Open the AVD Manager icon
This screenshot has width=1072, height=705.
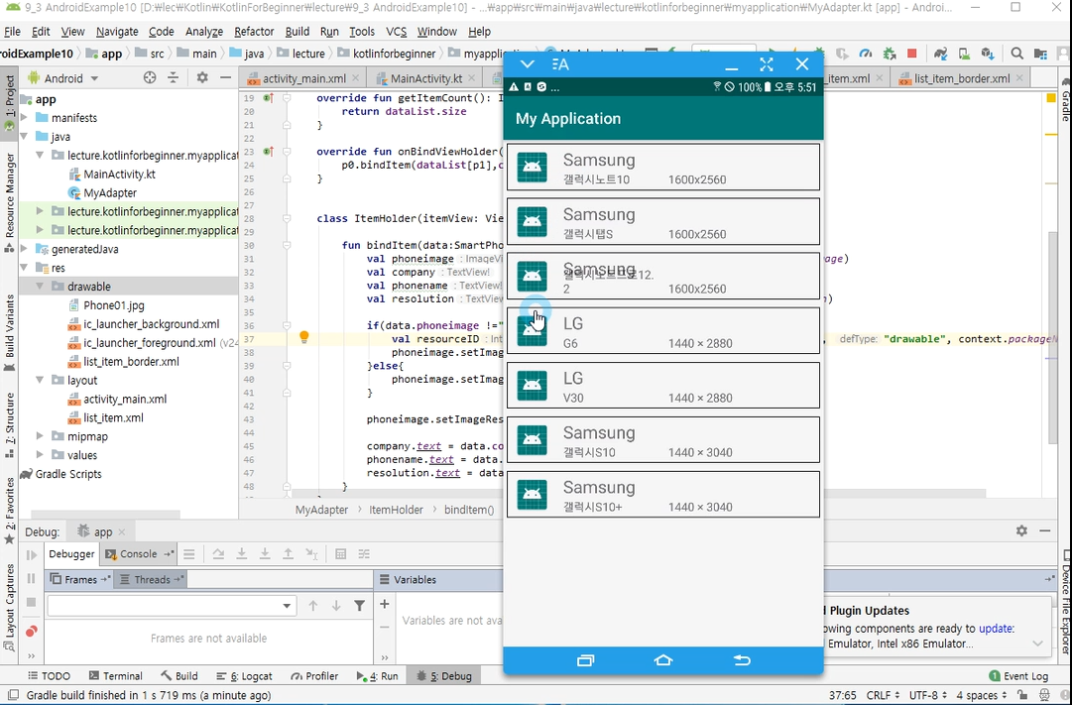[964, 54]
